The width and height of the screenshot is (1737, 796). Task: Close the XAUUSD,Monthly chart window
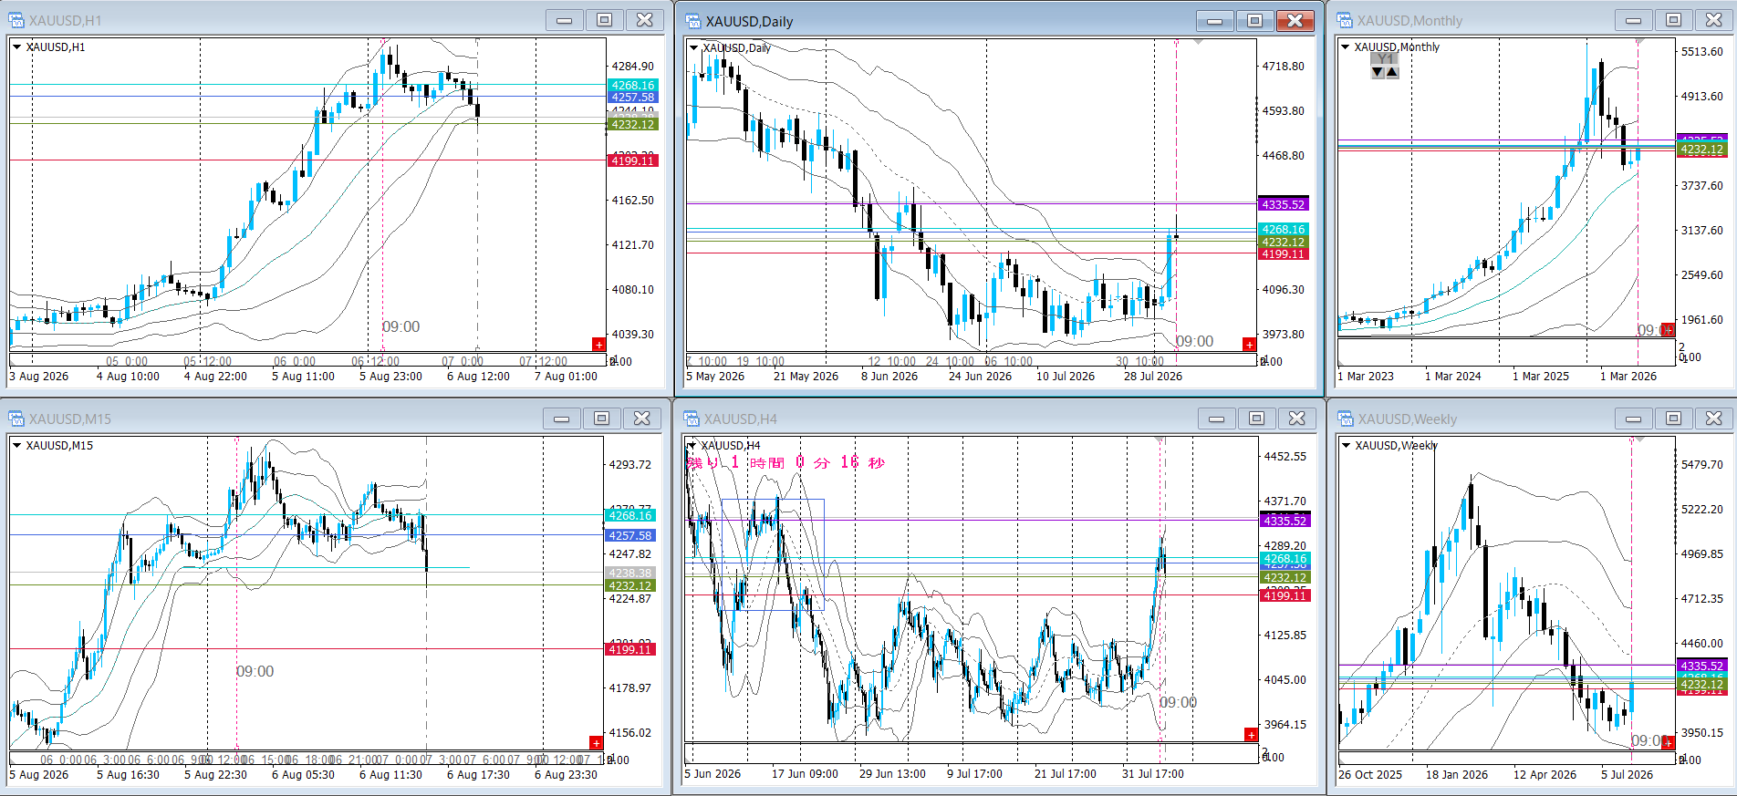pyautogui.click(x=1714, y=20)
